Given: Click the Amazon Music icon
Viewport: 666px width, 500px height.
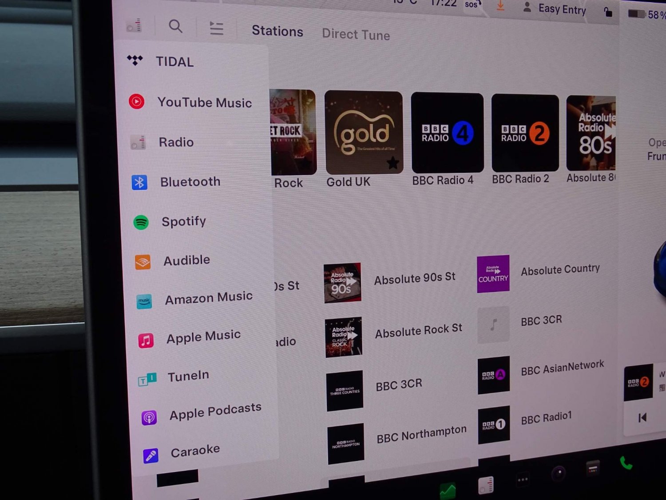Looking at the screenshot, I should tap(144, 301).
